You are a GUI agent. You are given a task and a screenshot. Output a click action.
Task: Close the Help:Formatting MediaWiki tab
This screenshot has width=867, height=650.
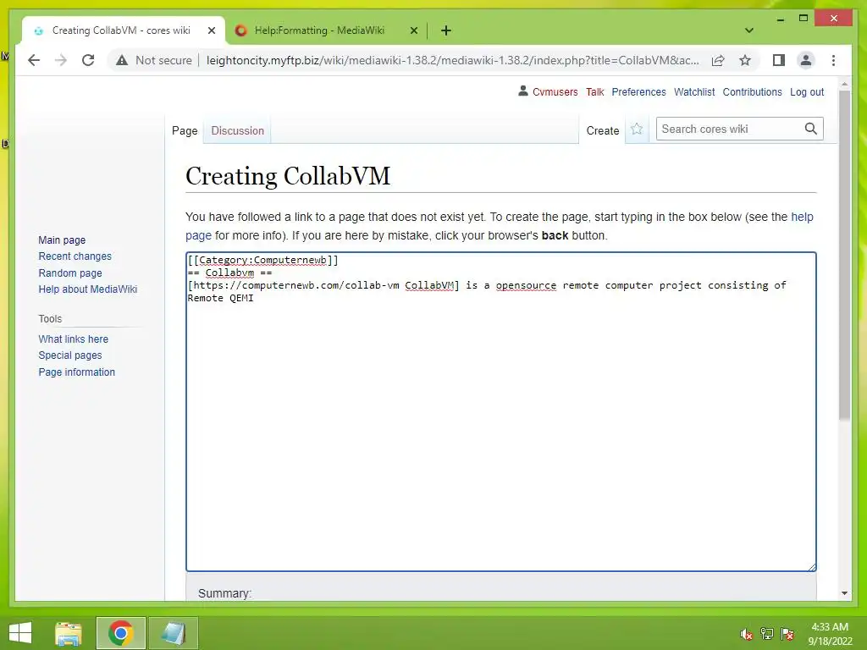pyautogui.click(x=413, y=30)
